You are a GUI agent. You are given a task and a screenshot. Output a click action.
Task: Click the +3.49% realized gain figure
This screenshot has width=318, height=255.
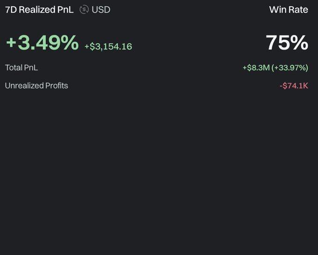point(43,43)
